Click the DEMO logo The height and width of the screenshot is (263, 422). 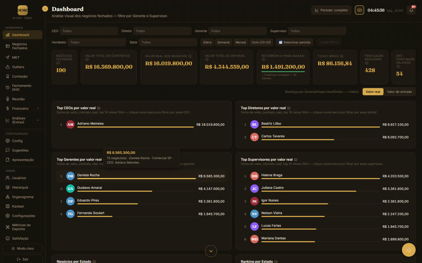[x=22, y=10]
